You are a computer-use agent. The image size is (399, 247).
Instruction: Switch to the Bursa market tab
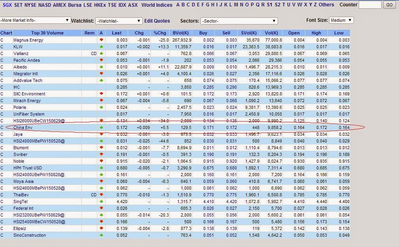click(75, 5)
